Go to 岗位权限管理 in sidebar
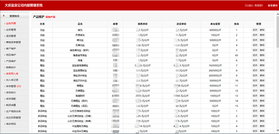The image size is (279, 134). 13,118
